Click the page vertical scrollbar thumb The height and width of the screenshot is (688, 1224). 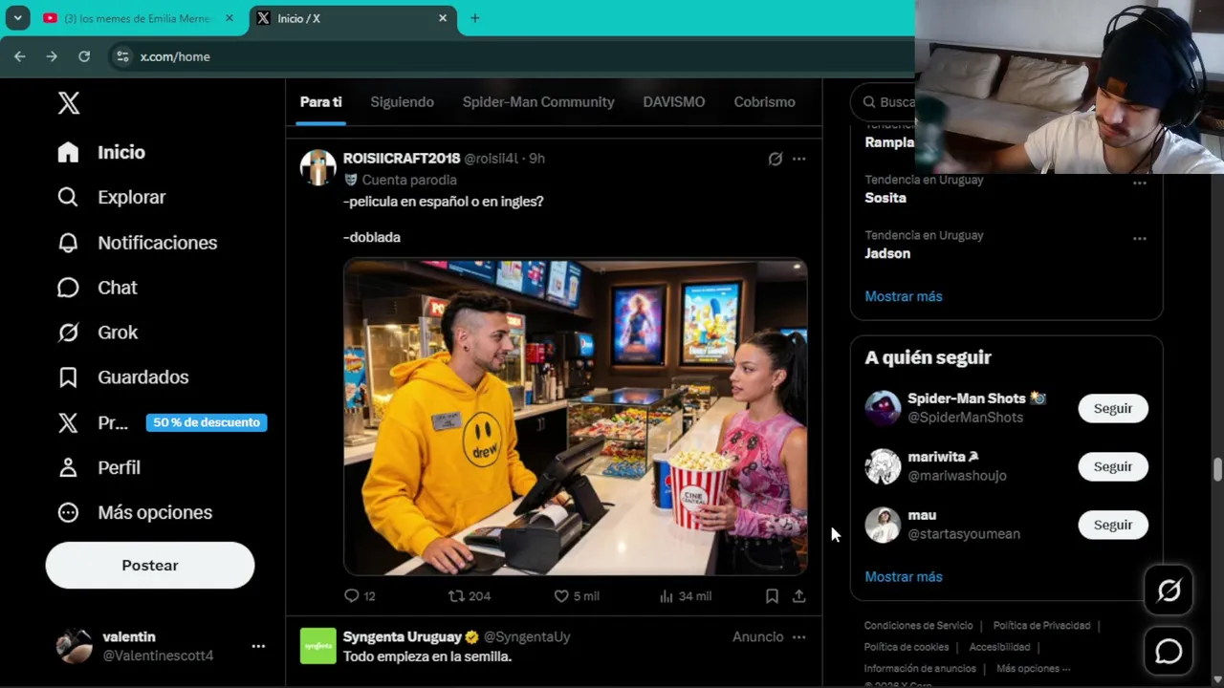coord(1216,470)
